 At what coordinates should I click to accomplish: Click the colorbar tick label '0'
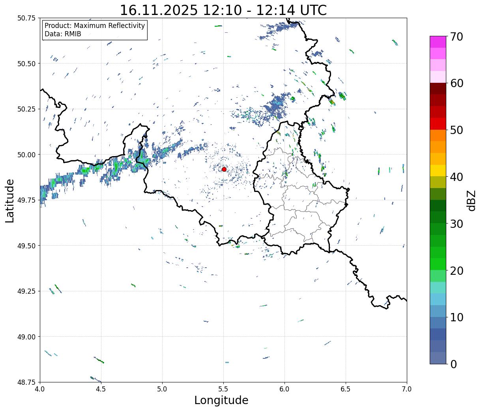[453, 364]
